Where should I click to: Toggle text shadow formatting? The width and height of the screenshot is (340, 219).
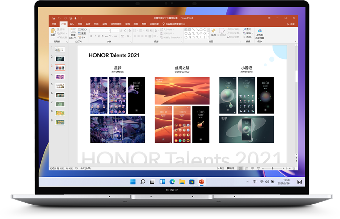pyautogui.click(x=103, y=36)
